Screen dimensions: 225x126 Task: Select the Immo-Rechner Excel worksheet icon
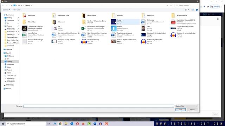pyautogui.click(x=24, y=35)
